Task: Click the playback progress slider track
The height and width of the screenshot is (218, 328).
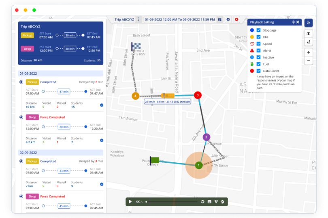Action: coord(172,201)
